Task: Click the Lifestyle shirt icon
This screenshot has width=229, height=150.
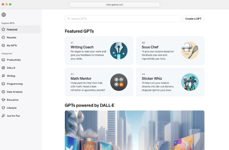Action: coord(3,108)
